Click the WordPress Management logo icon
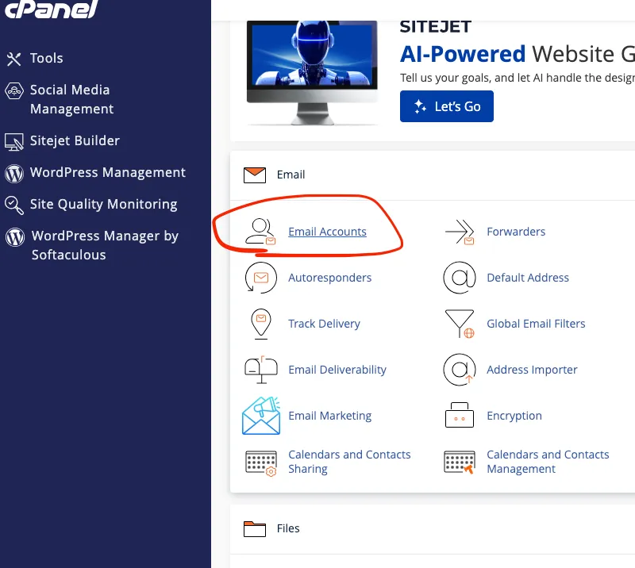 14,173
